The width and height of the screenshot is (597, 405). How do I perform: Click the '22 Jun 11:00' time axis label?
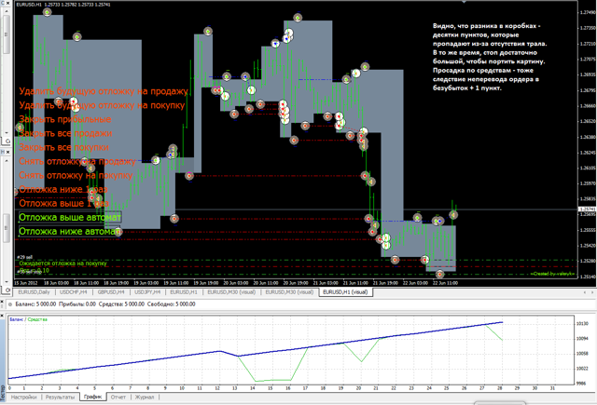pos(445,283)
